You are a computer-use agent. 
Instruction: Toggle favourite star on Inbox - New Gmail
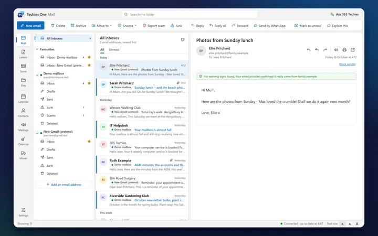point(89,65)
